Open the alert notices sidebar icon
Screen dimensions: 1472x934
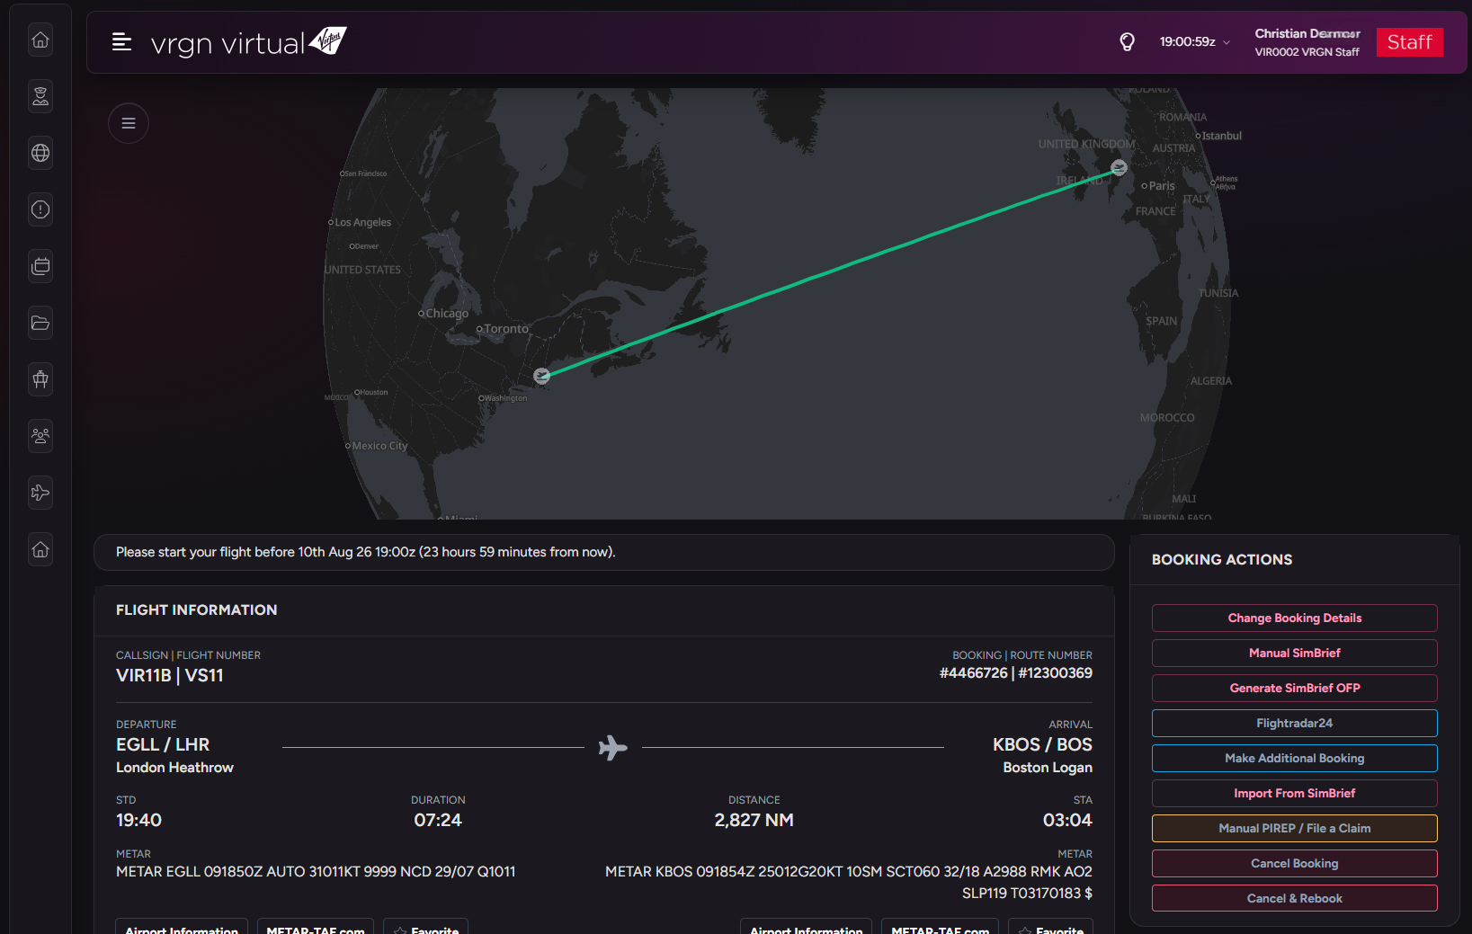(40, 209)
